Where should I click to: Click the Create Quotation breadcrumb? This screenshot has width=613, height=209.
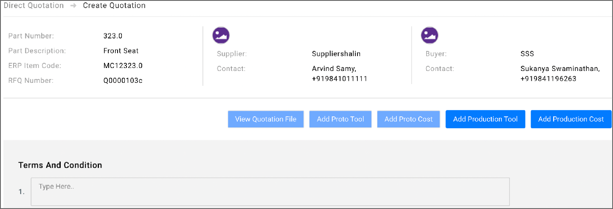tap(114, 6)
